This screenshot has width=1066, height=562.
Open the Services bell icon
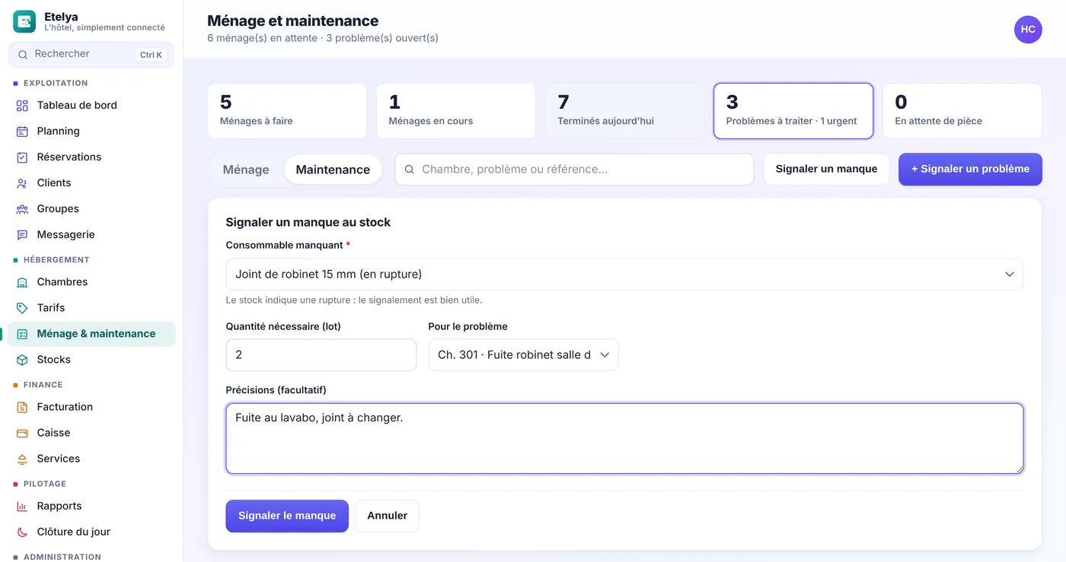[x=22, y=459]
